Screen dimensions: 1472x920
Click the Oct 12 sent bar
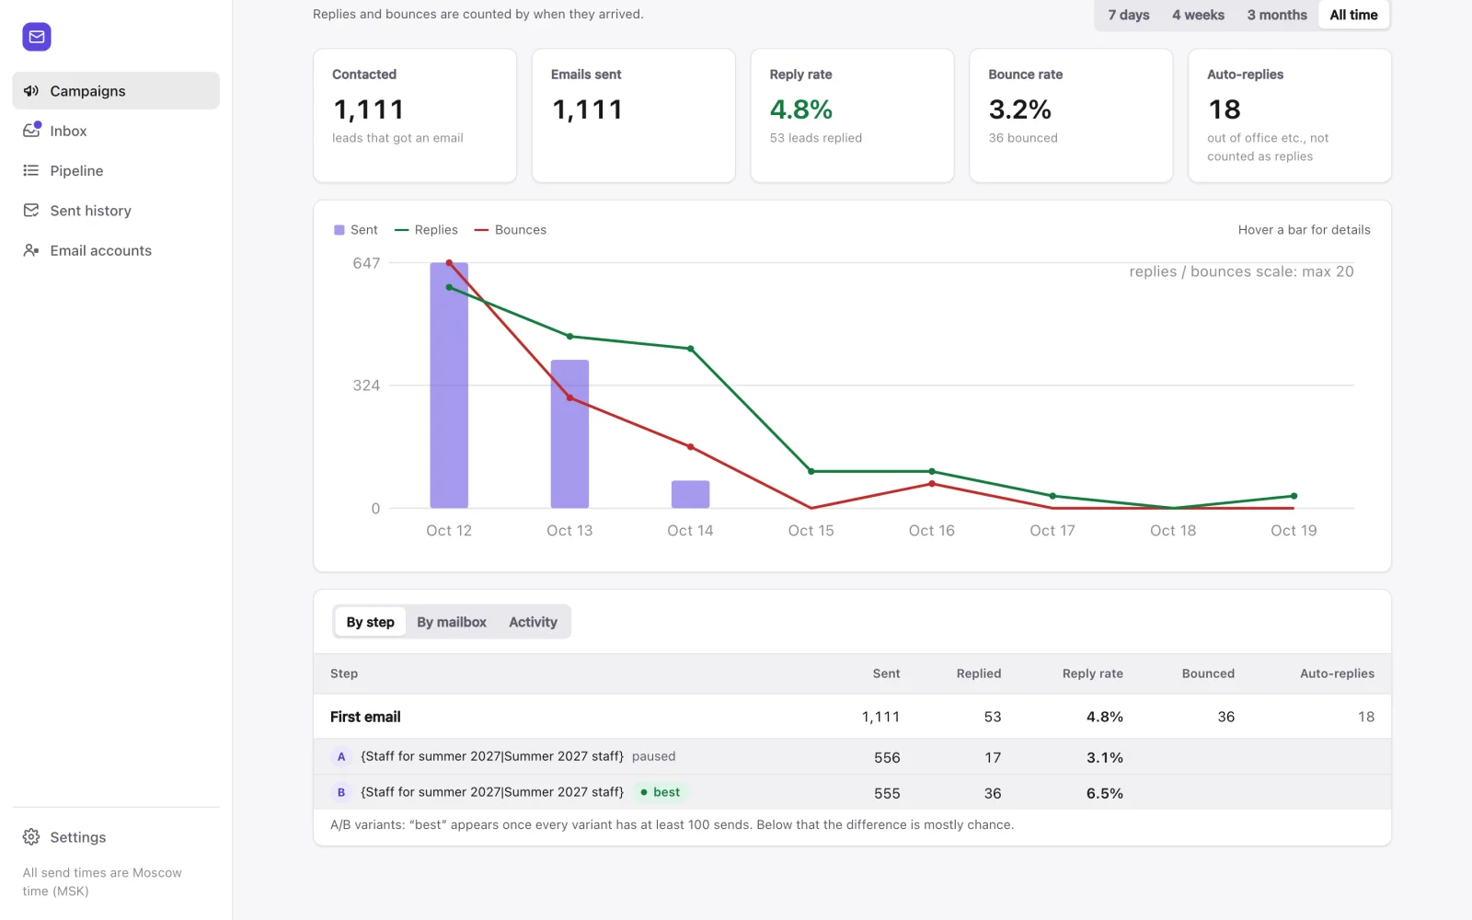[449, 385]
